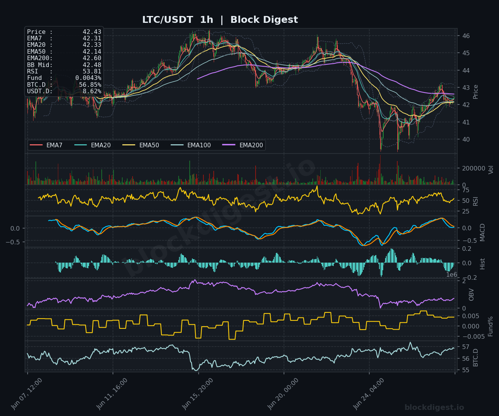Click the MACD axis label
This screenshot has width=499, height=416.
tap(483, 233)
